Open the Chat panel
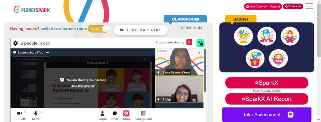Viewport: 321px width, 122px height. (115, 116)
